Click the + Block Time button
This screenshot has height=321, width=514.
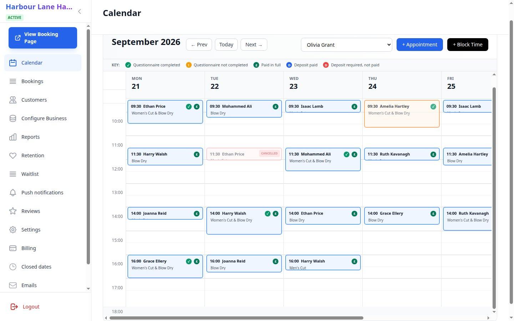tap(468, 45)
